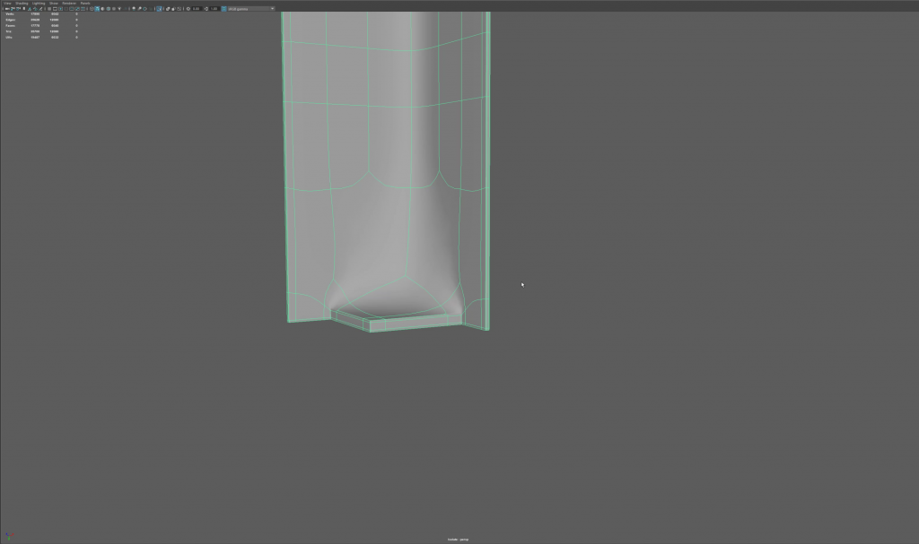The height and width of the screenshot is (544, 919).
Task: Toggle the X-Ray display icon
Action: [x=168, y=9]
